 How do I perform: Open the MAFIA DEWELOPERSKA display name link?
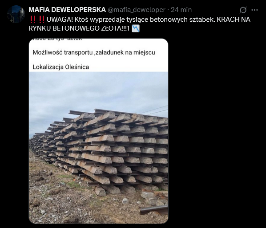click(67, 10)
